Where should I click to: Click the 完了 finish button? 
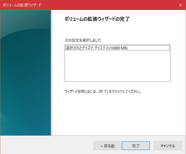coord(136,146)
